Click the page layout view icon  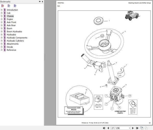click(x=142, y=128)
